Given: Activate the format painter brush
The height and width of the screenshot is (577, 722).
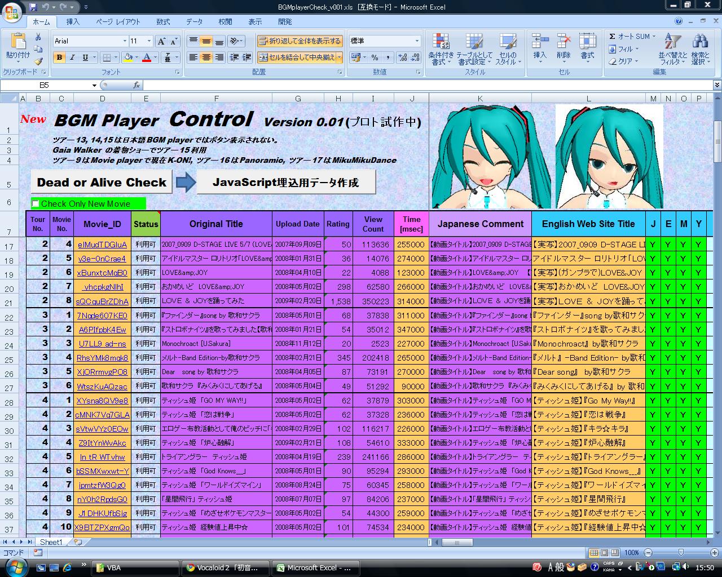Looking at the screenshot, I should click(x=38, y=61).
